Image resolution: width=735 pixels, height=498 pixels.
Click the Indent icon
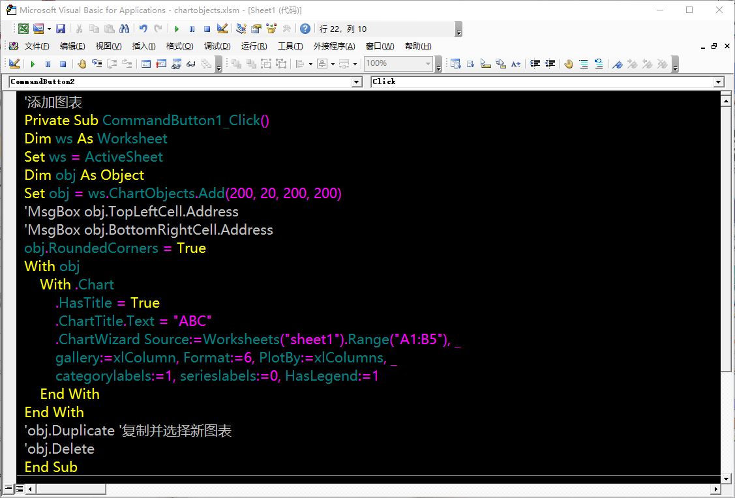(535, 64)
